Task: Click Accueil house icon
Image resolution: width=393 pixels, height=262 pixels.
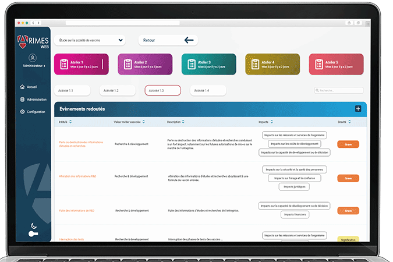Action: click(22, 87)
